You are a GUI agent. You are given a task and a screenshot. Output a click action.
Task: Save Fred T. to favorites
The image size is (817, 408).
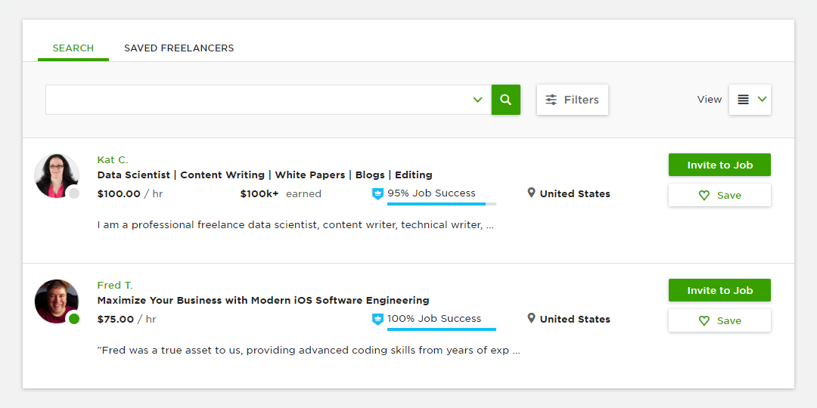click(719, 320)
